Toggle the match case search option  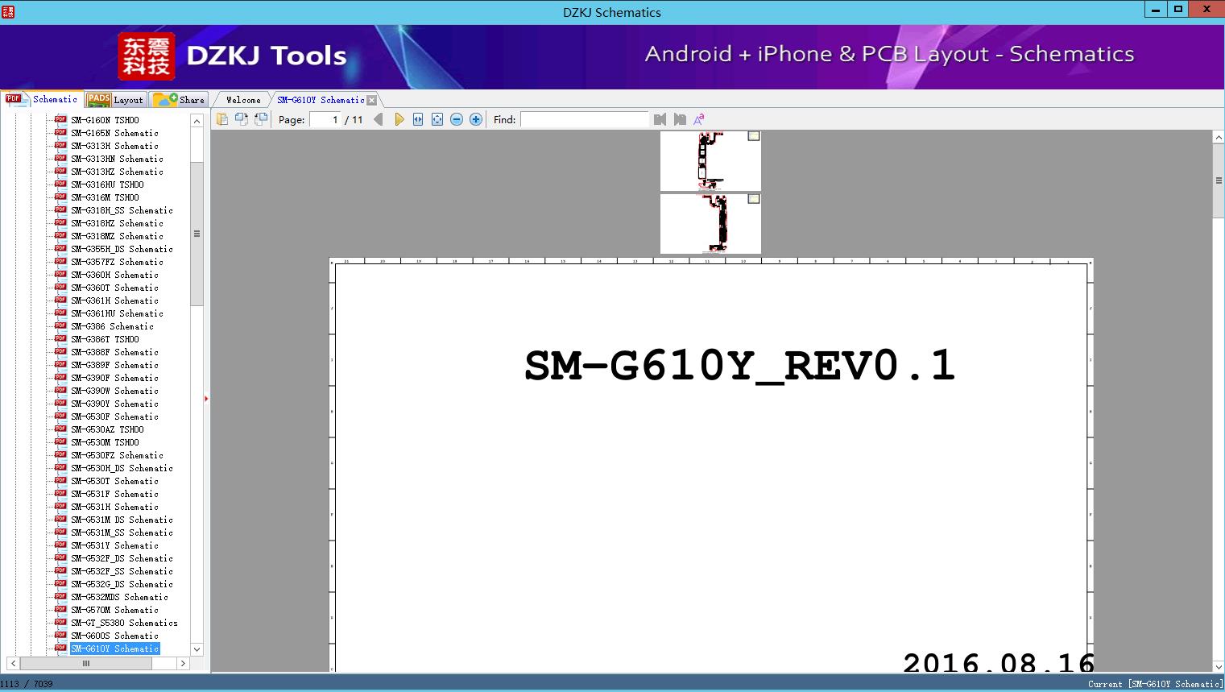click(x=699, y=119)
